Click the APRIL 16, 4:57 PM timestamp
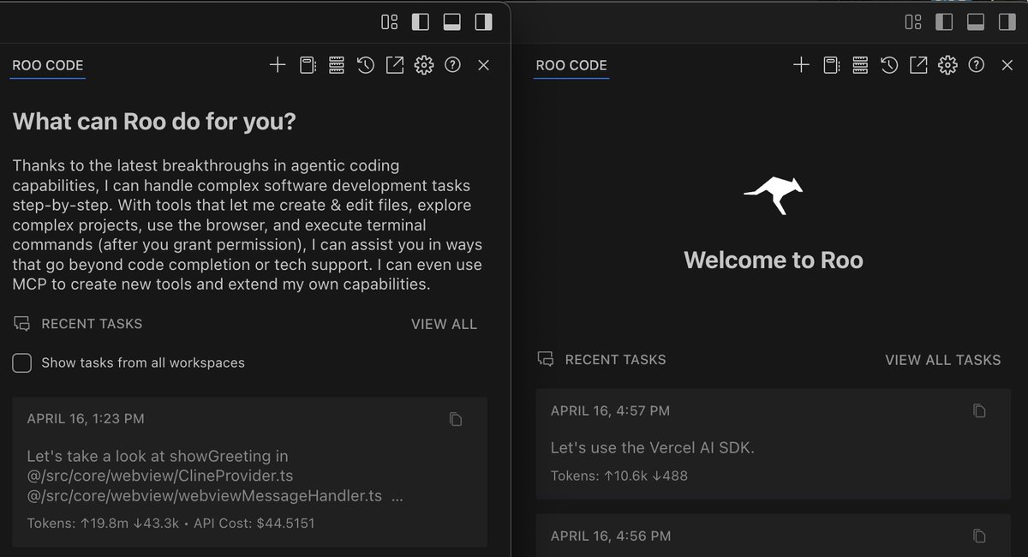This screenshot has height=557, width=1028. pos(610,410)
